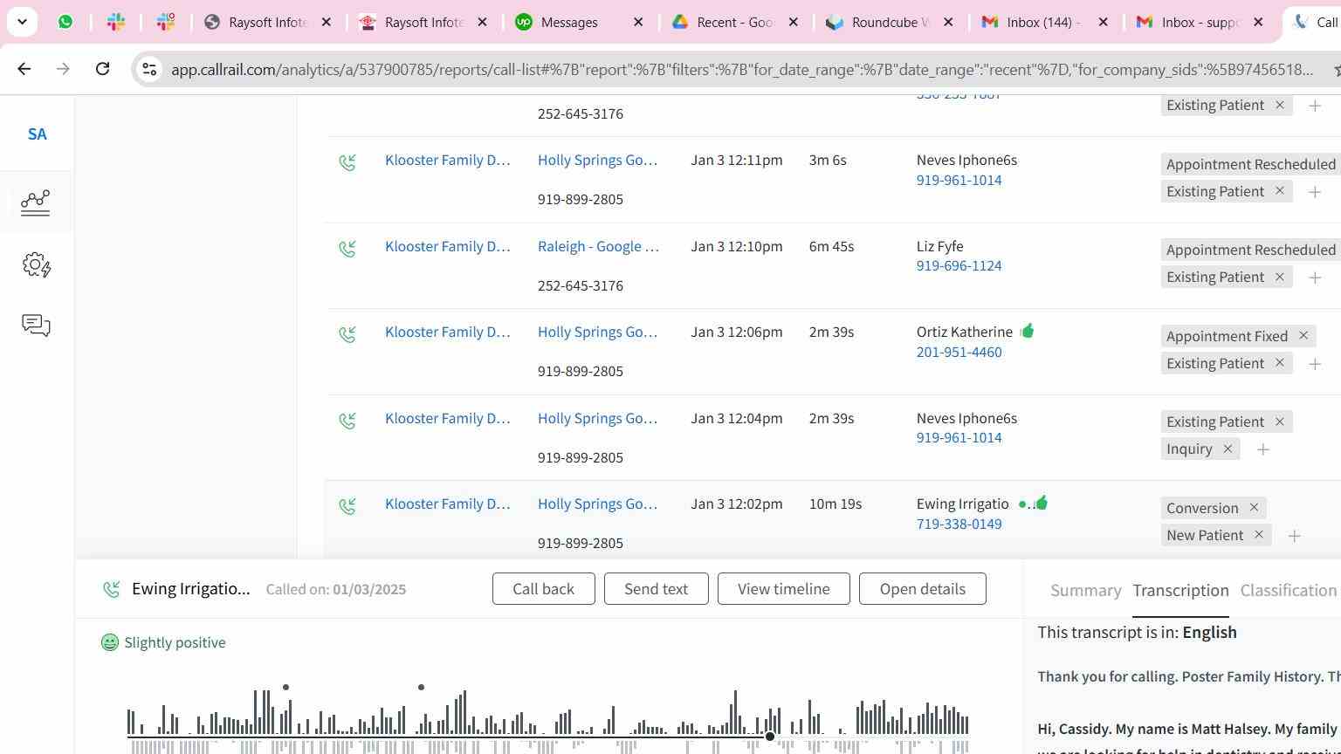
Task: Click inbound call icon for Liz Fyfe row
Action: [x=347, y=249]
